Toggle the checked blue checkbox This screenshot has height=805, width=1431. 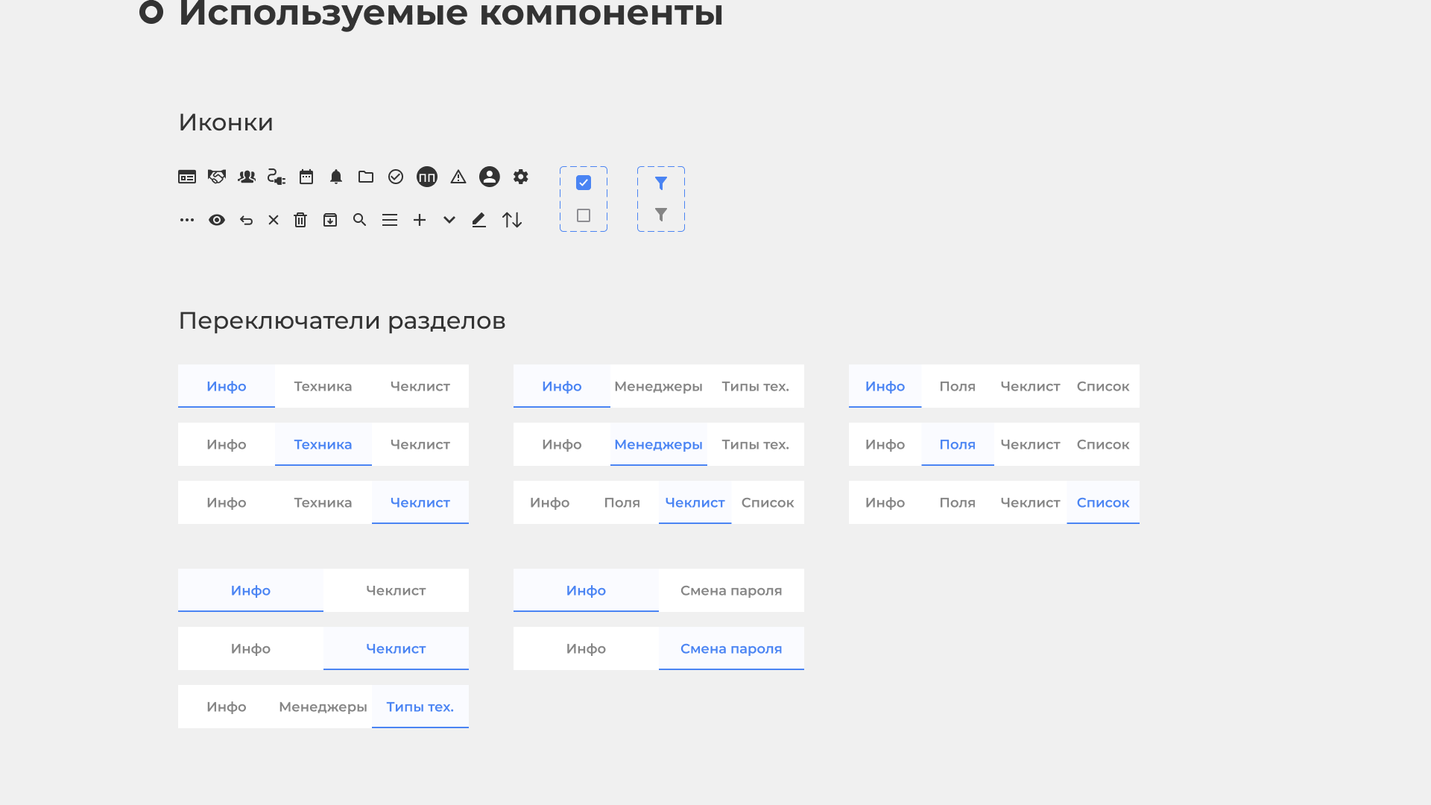tap(584, 182)
